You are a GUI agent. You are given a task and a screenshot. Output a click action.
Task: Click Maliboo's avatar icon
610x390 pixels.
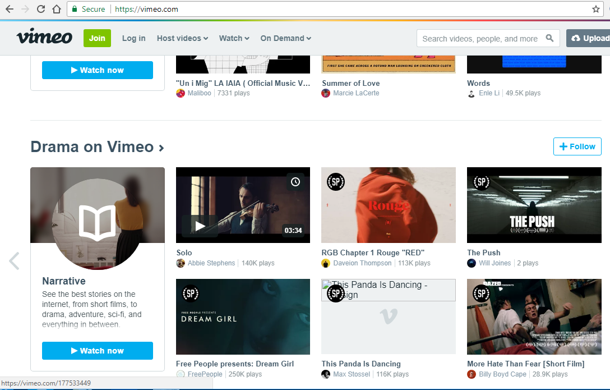[x=181, y=93]
